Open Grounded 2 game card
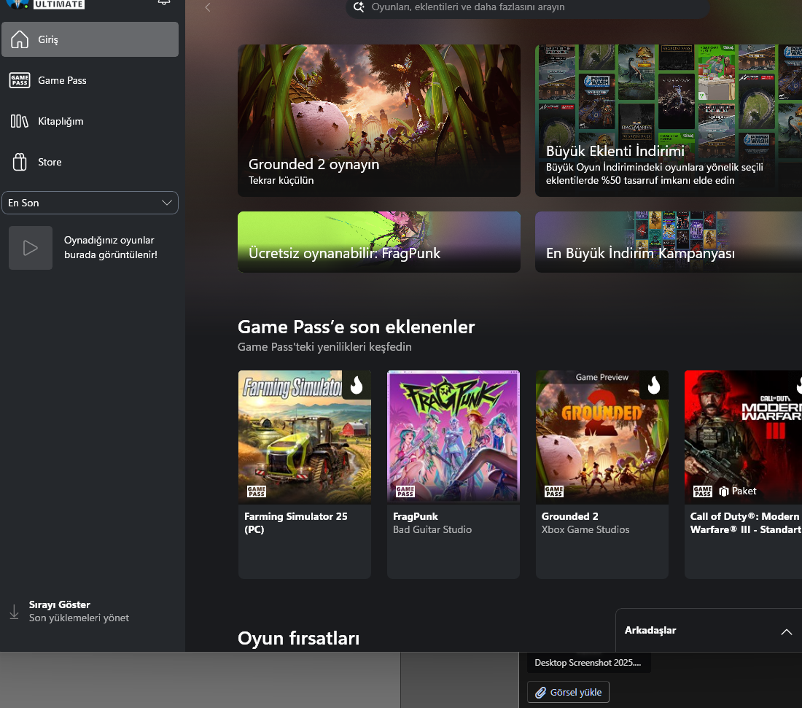Screen dimensions: 802x708 tap(602, 475)
